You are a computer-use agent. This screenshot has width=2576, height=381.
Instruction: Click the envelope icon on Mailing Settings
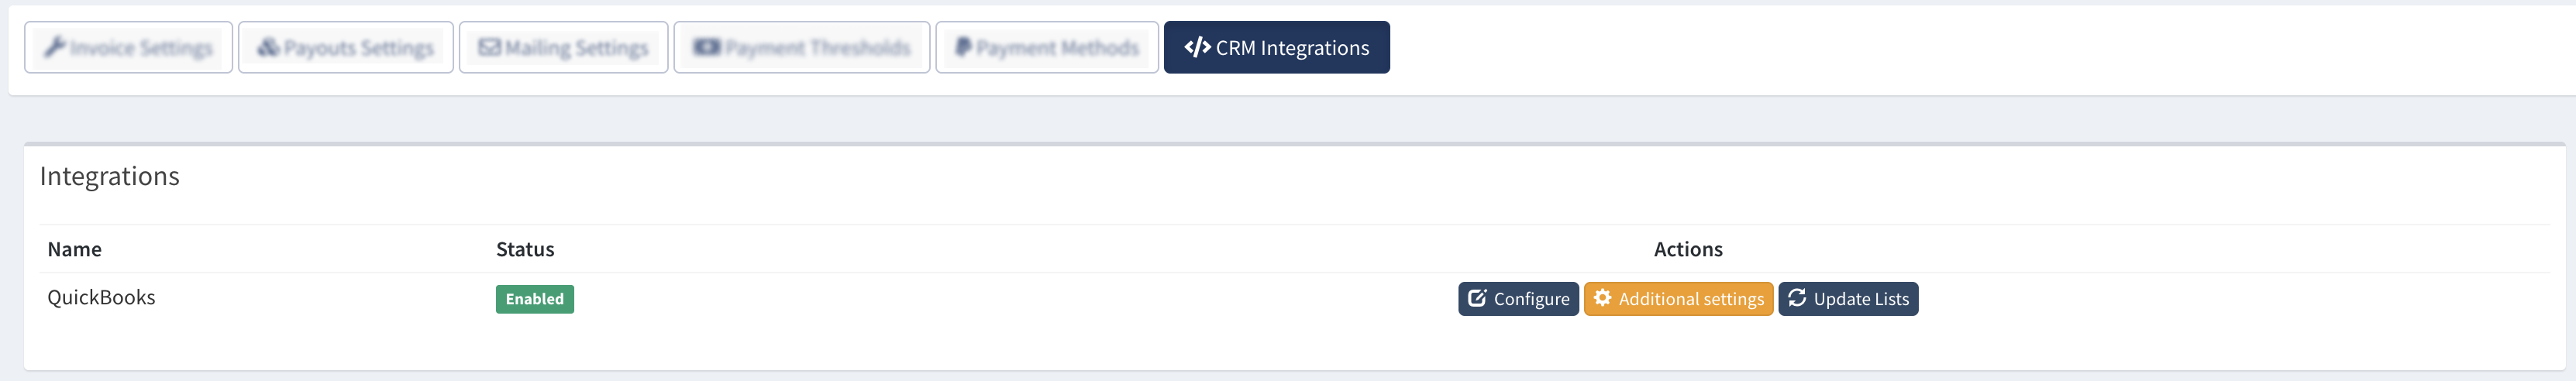pos(489,47)
